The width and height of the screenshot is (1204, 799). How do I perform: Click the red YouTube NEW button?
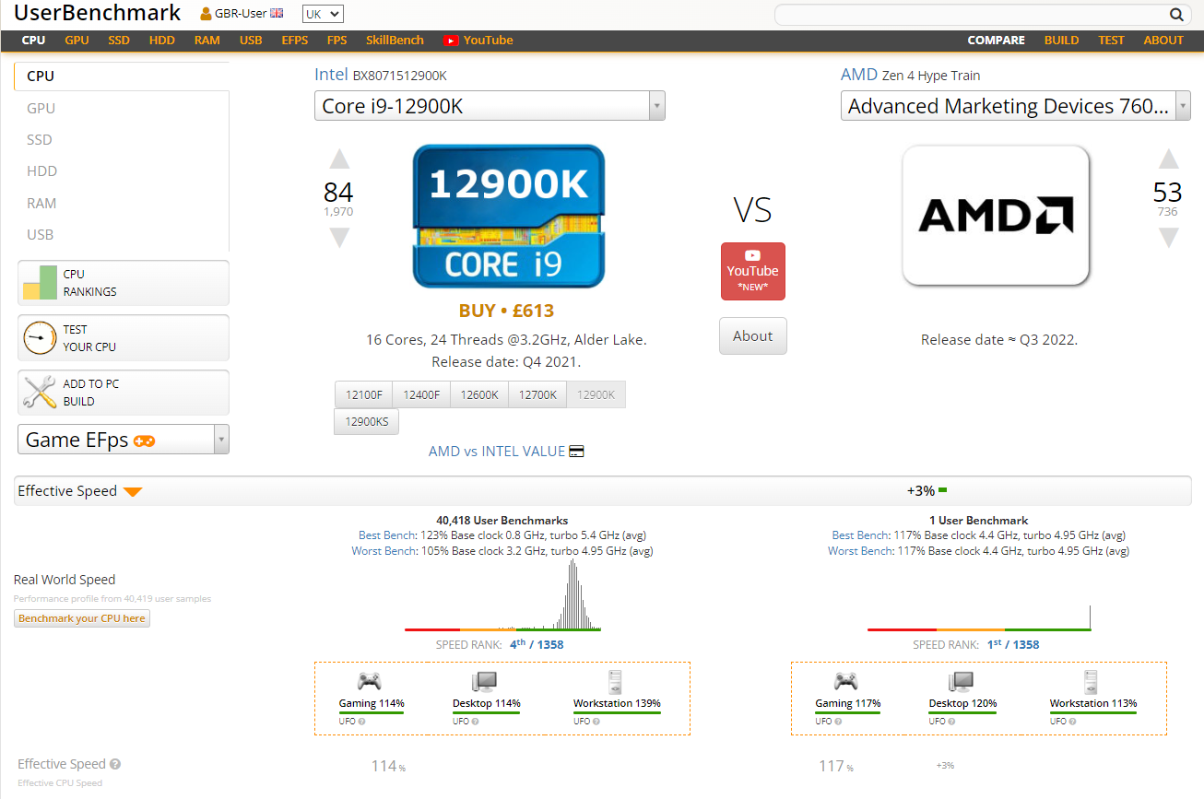click(x=753, y=272)
